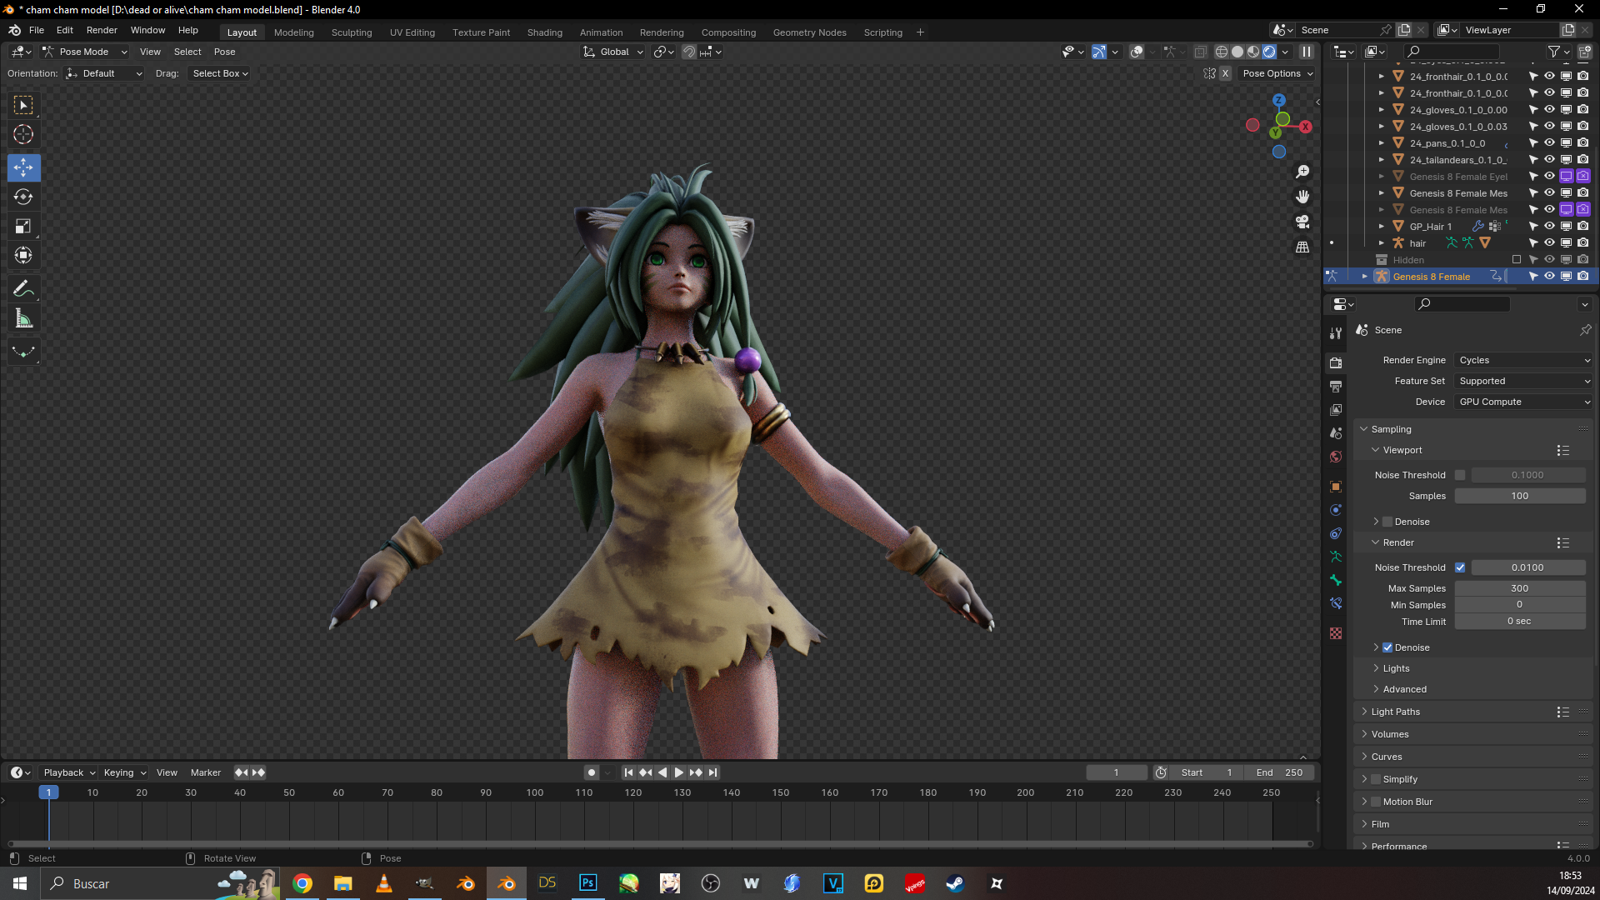Click the Z axis gizmo ball
This screenshot has height=900, width=1600.
coord(1279,100)
